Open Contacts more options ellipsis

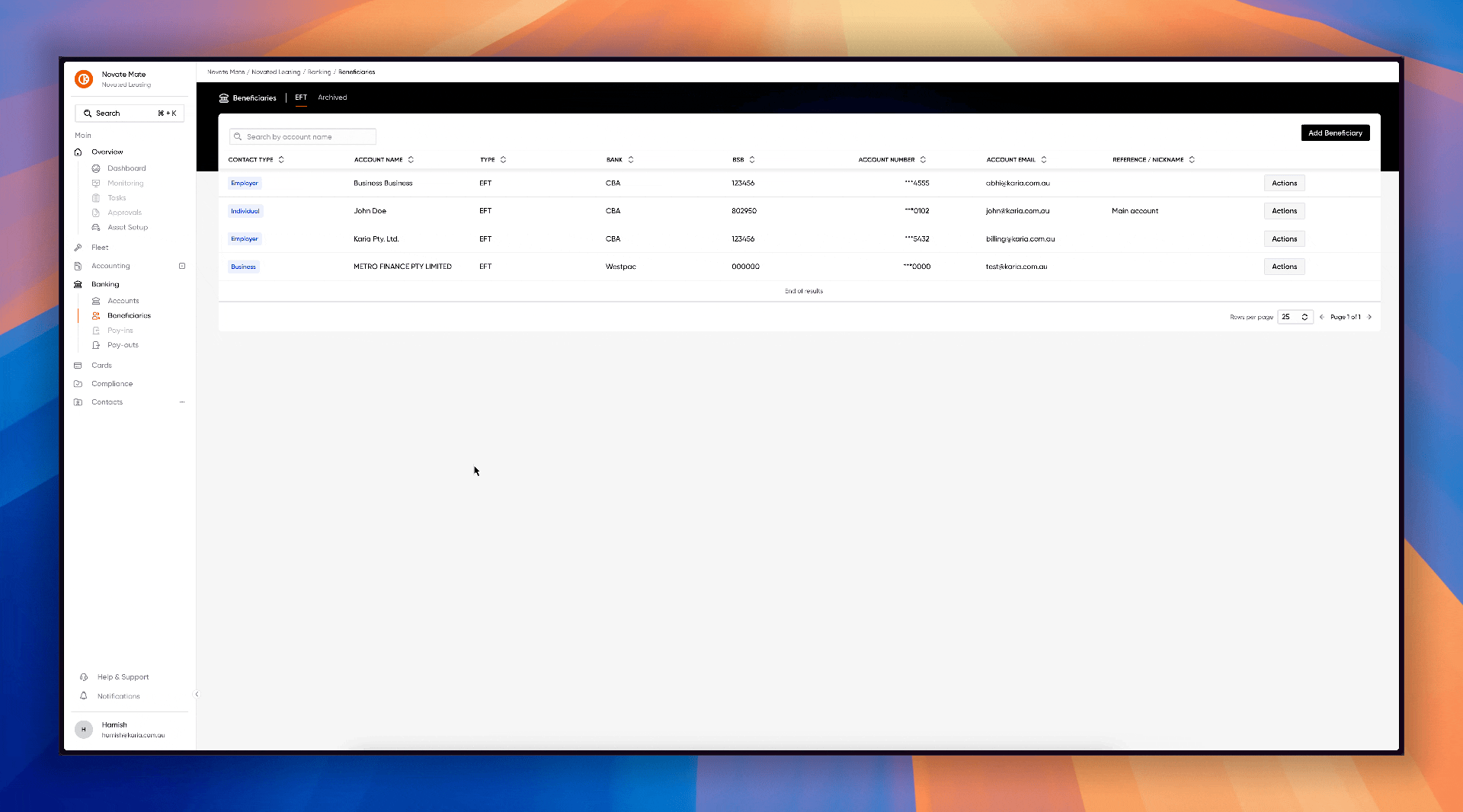tap(182, 402)
